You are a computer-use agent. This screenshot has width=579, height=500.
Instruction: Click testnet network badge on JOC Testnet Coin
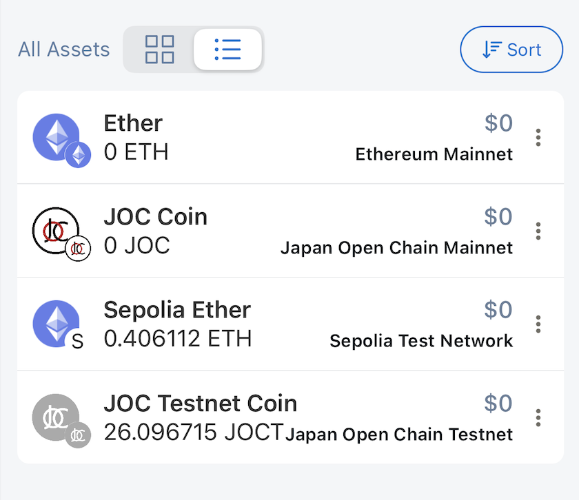coord(79,435)
